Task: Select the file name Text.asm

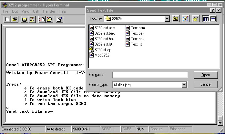Action: coord(138,28)
